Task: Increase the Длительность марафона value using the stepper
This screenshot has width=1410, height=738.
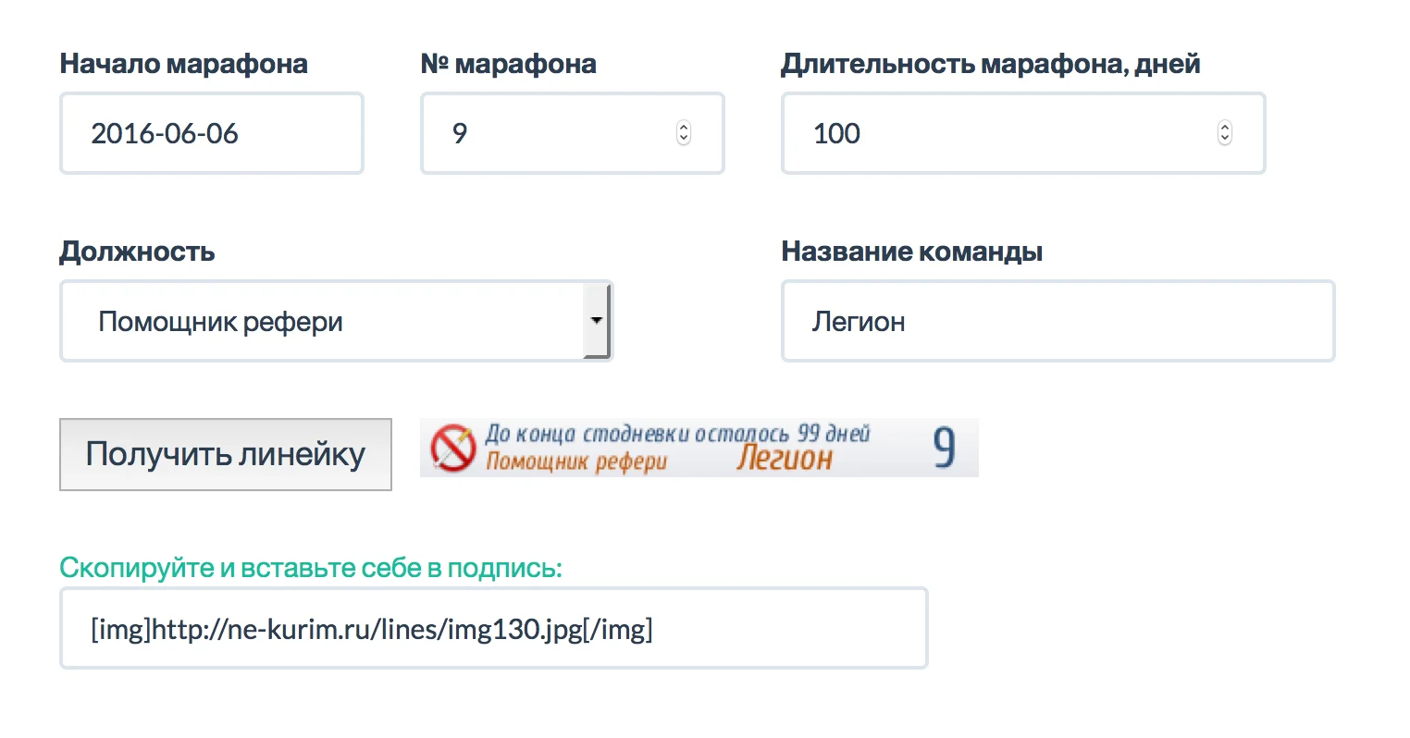Action: (1223, 128)
